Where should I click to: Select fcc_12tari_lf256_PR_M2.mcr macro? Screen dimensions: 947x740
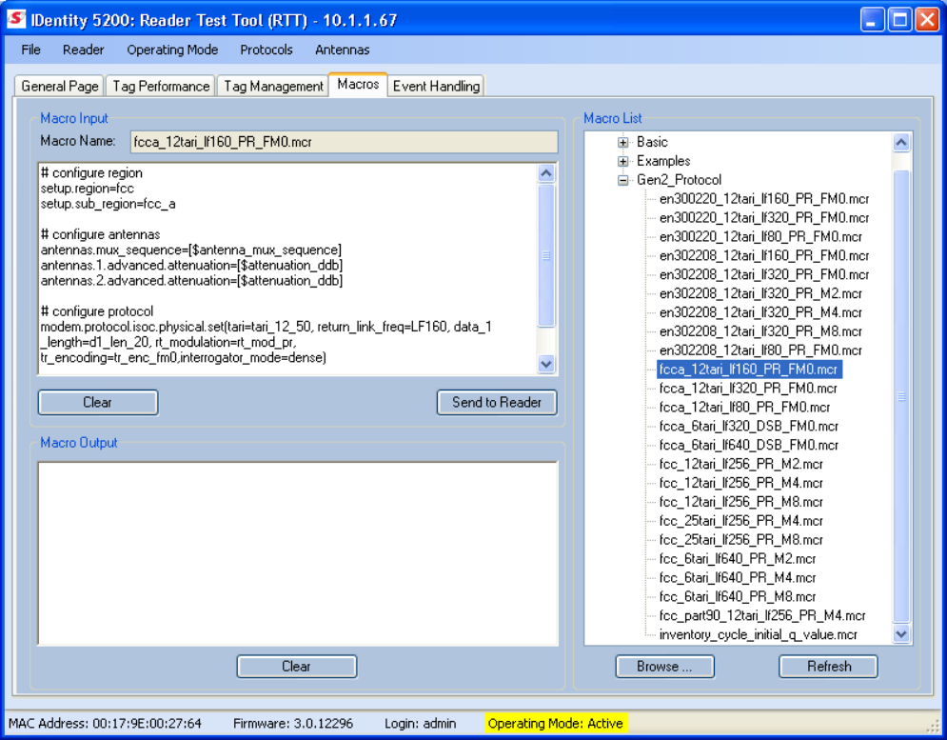[741, 464]
